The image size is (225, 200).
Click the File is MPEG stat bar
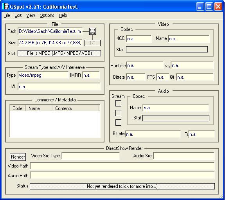(x=59, y=53)
